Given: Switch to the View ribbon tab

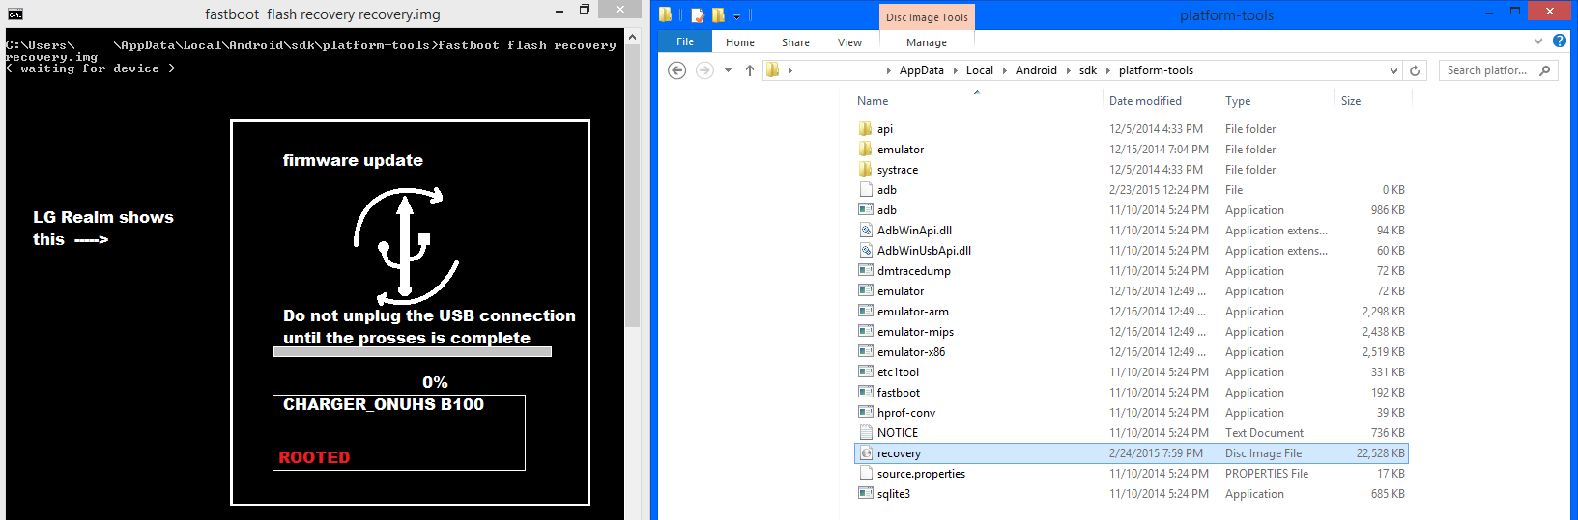Looking at the screenshot, I should click(849, 42).
